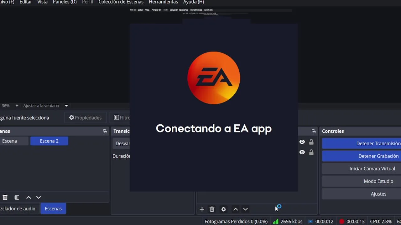Toggle the lock of the upper source
Image resolution: width=401 pixels, height=225 pixels.
[x=311, y=142]
